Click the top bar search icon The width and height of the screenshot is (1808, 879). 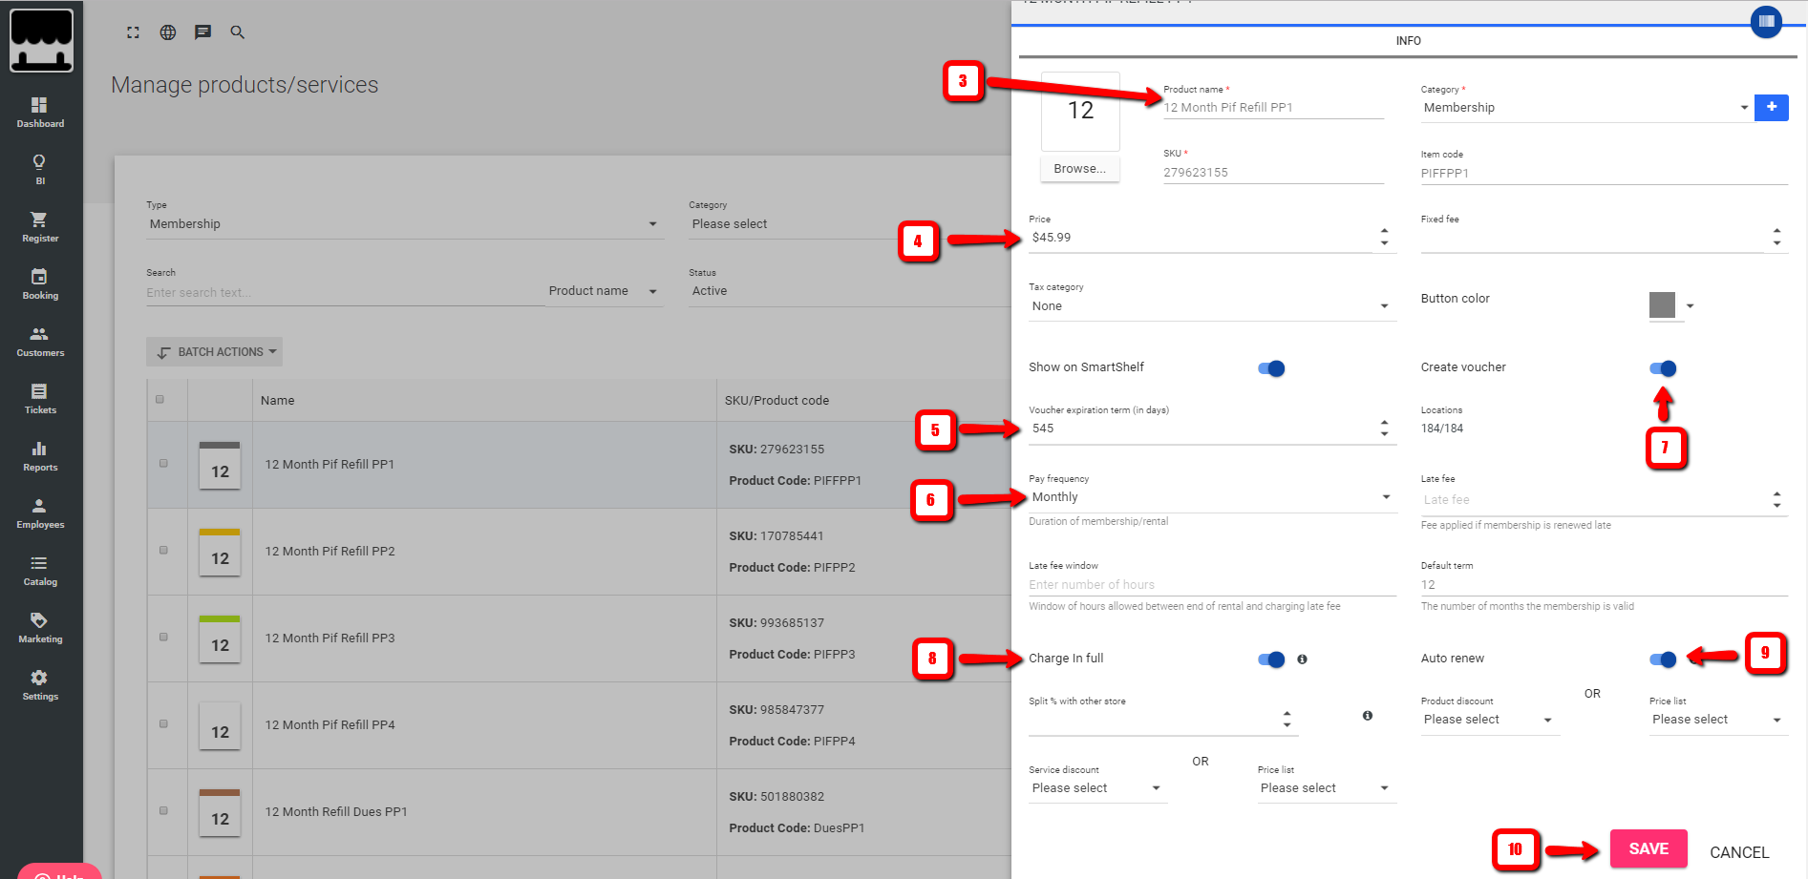238,32
